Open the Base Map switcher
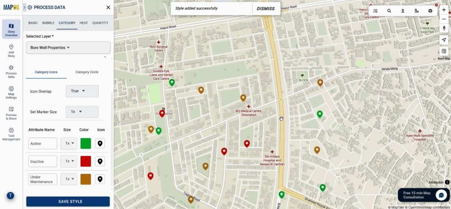Image resolution: width=451 pixels, height=209 pixels. pyautogui.click(x=444, y=52)
